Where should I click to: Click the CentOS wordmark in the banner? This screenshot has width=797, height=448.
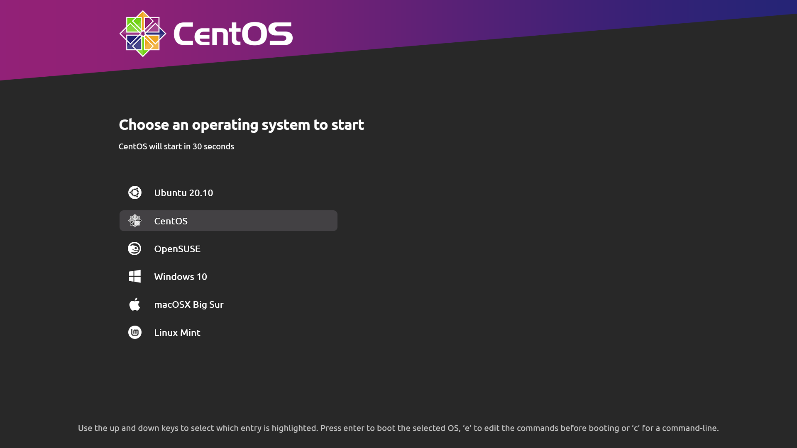[x=233, y=34]
